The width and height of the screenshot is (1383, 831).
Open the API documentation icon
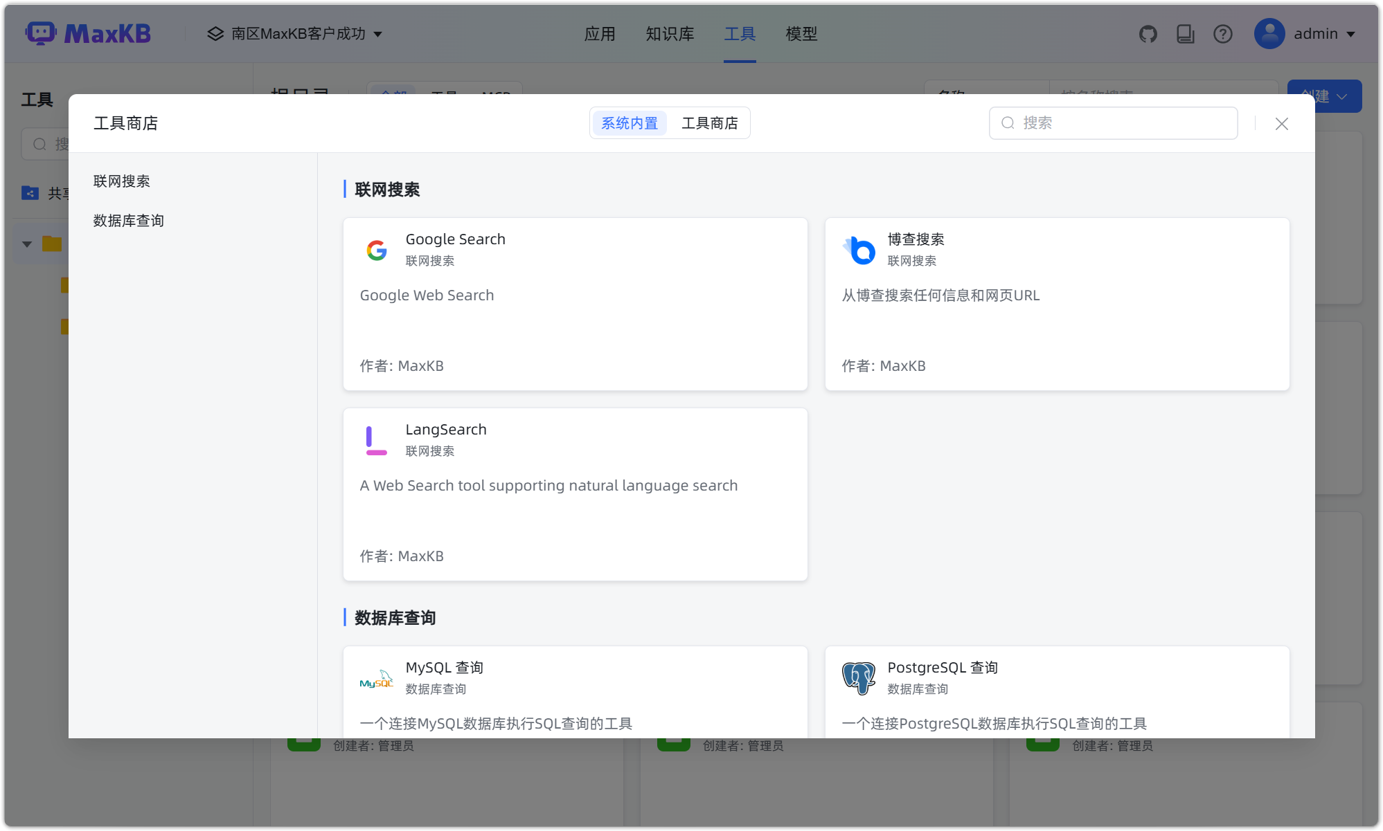1185,33
